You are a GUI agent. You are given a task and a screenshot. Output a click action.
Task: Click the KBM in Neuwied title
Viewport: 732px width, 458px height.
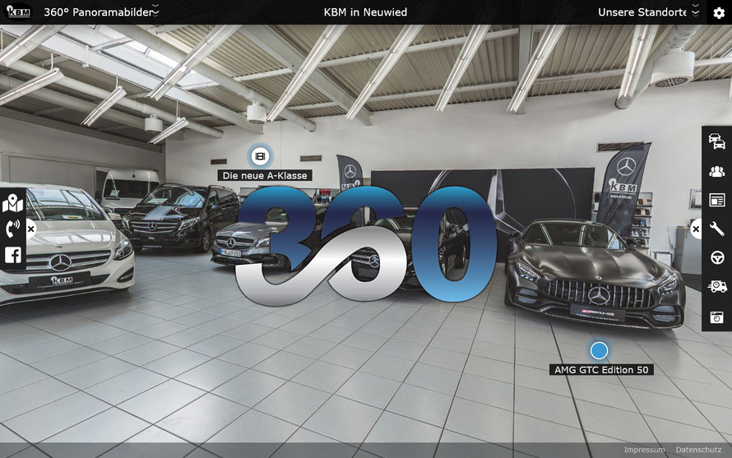point(365,12)
